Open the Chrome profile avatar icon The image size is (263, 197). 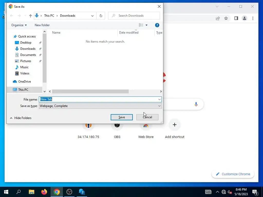pos(245,18)
